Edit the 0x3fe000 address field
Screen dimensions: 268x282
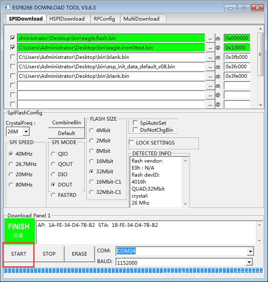click(237, 76)
